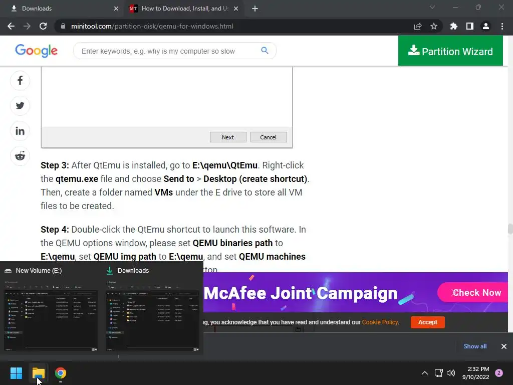Image resolution: width=513 pixels, height=385 pixels.
Task: Click the magnifier search icon
Action: [265, 51]
